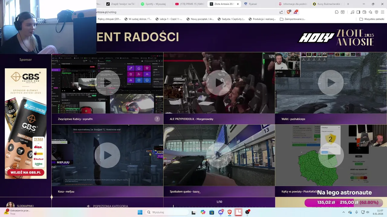Show hidden system tray icons
This screenshot has width=387, height=217.
(343, 212)
